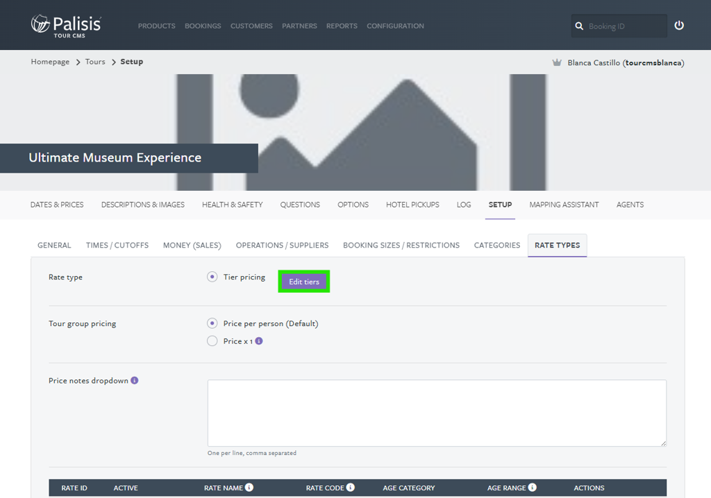This screenshot has width=711, height=498.
Task: Open the Products menu
Action: click(x=156, y=26)
